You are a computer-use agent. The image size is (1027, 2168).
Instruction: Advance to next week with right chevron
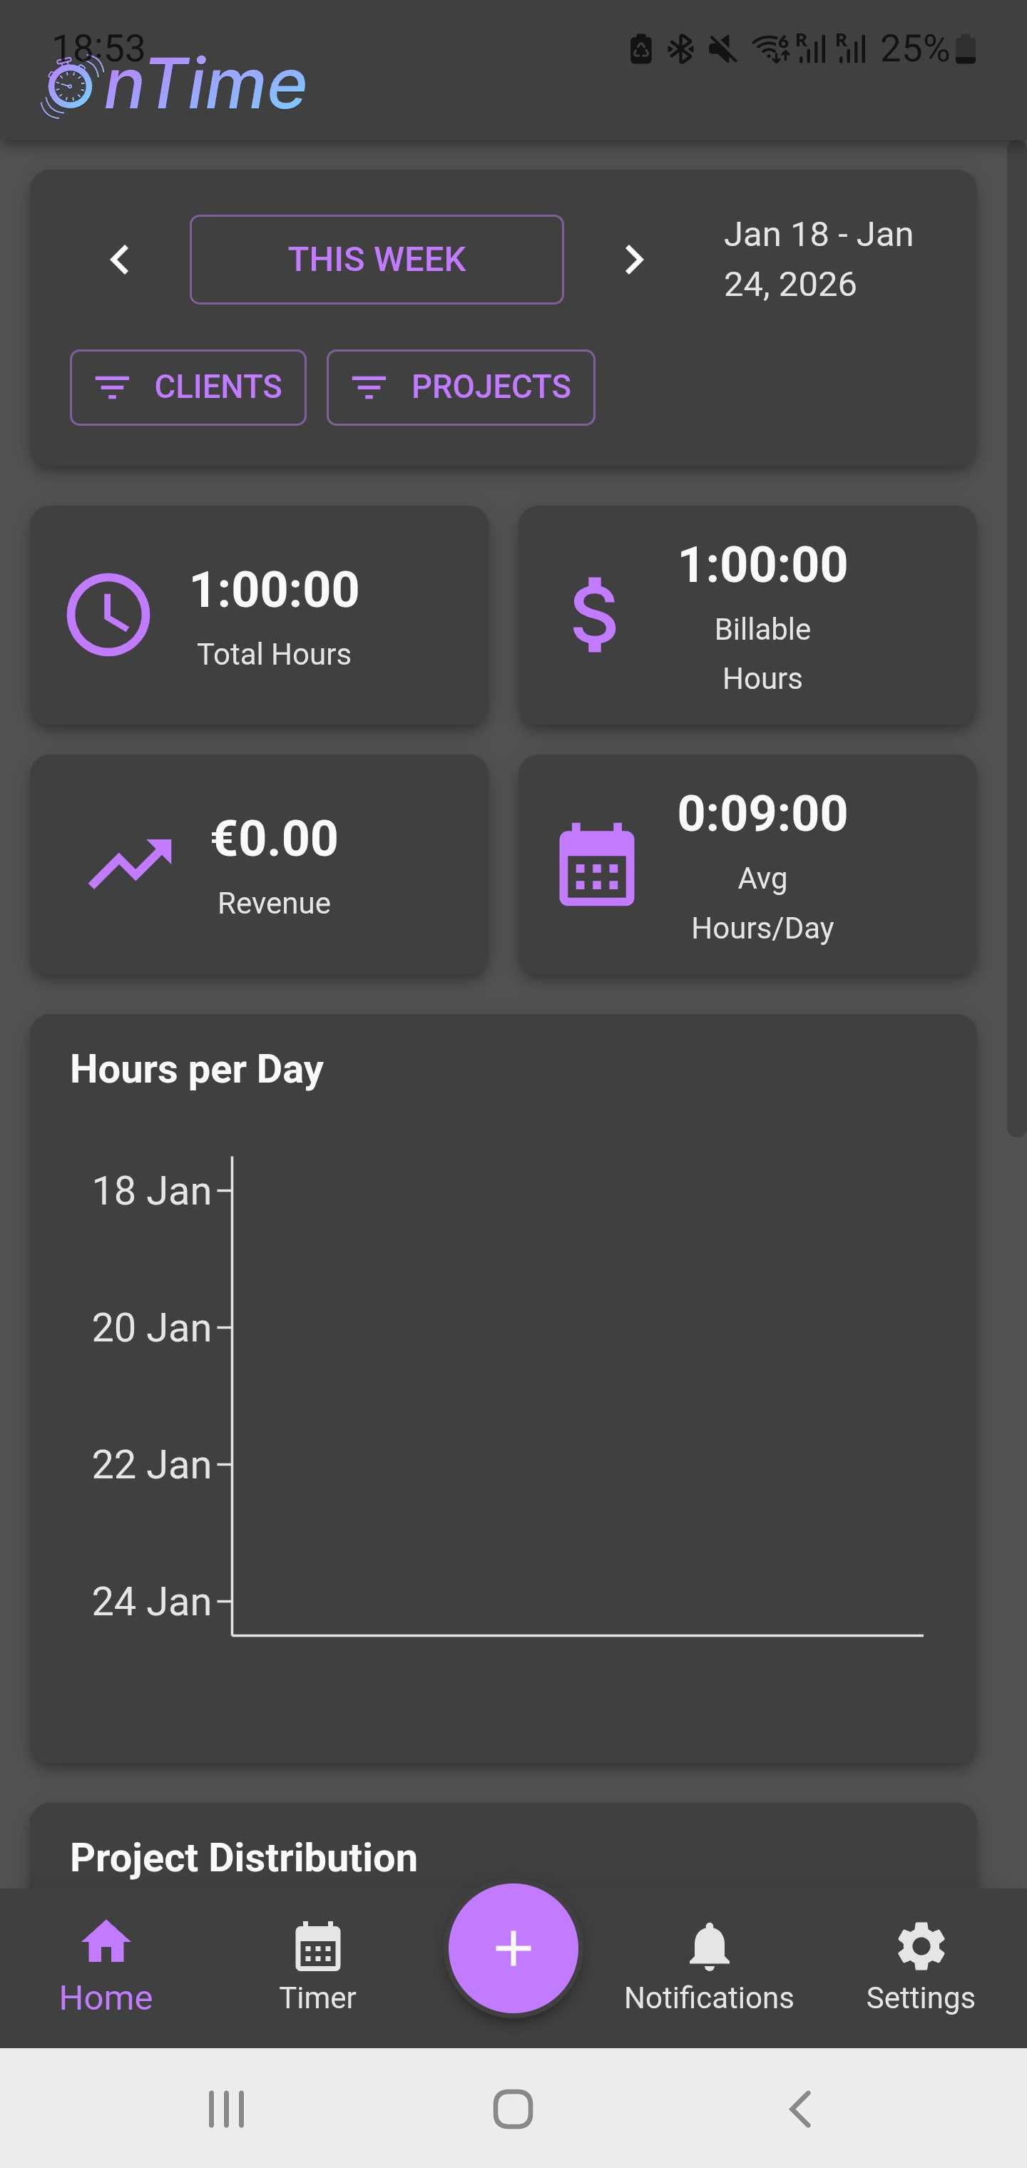coord(634,259)
